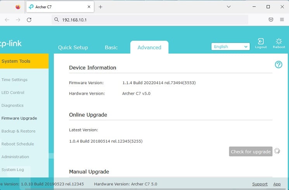
Task: Click firmware version text 1.1.4 Build 20220414
Action: tap(159, 83)
